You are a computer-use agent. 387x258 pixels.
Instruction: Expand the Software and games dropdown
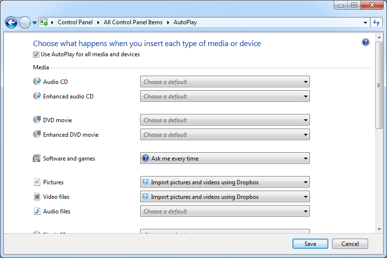(x=225, y=158)
